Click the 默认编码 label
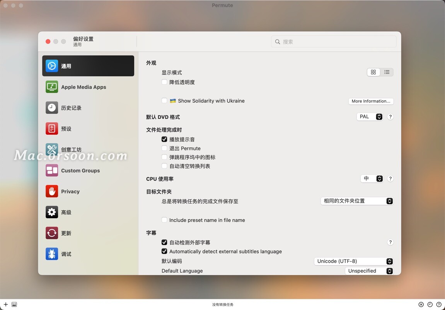This screenshot has width=445, height=310. tap(172, 261)
